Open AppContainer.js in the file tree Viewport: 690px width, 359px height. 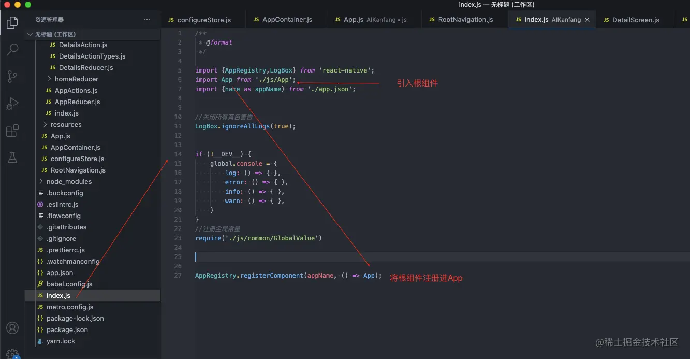point(93,147)
